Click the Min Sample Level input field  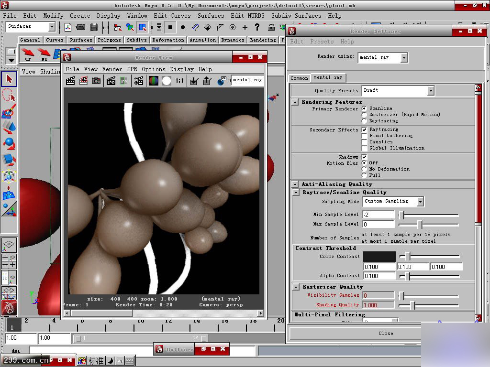click(x=378, y=215)
